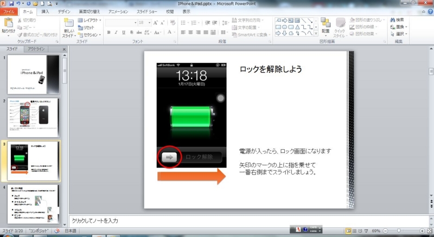Undo the last action

click(18, 4)
